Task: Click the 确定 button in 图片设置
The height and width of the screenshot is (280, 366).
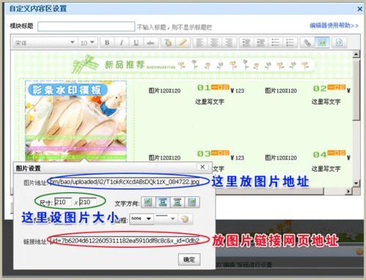Action: tap(189, 259)
